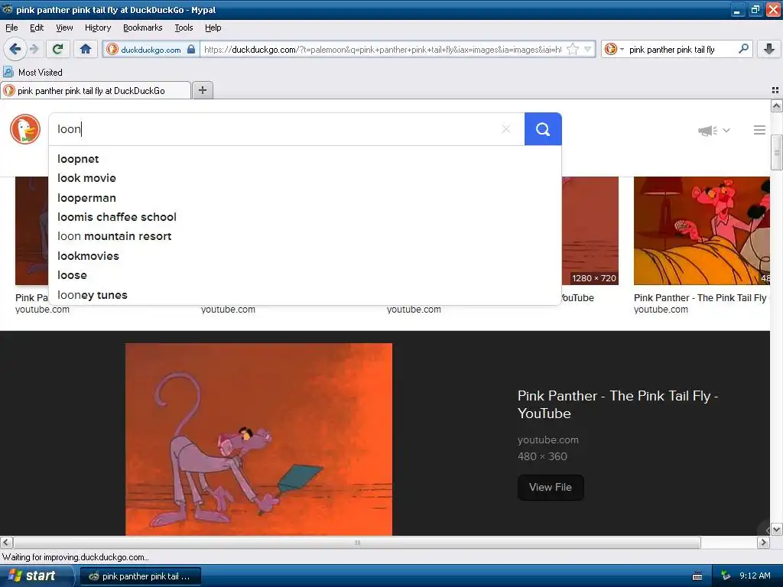Open the Tools menu
This screenshot has width=783, height=587.
coord(184,28)
